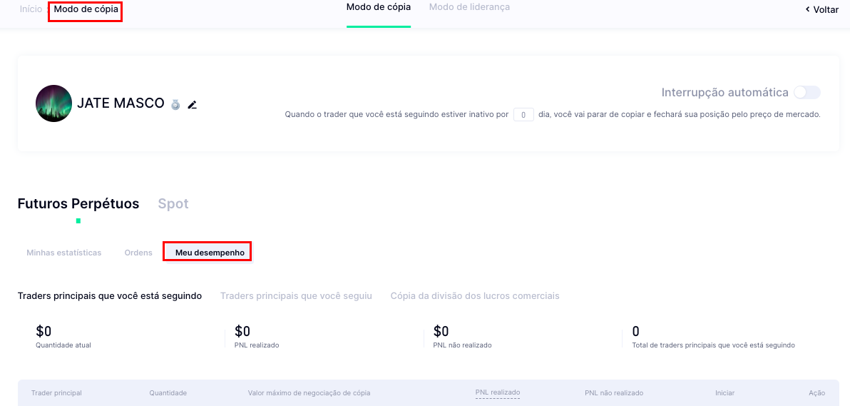
Task: Click the edit pencil icon beside JATE MASCO
Action: 192,105
